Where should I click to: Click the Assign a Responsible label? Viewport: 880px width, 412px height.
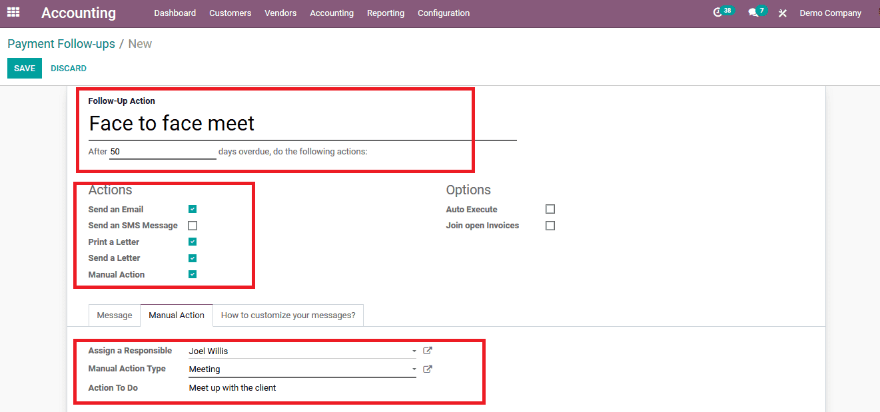pyautogui.click(x=130, y=351)
